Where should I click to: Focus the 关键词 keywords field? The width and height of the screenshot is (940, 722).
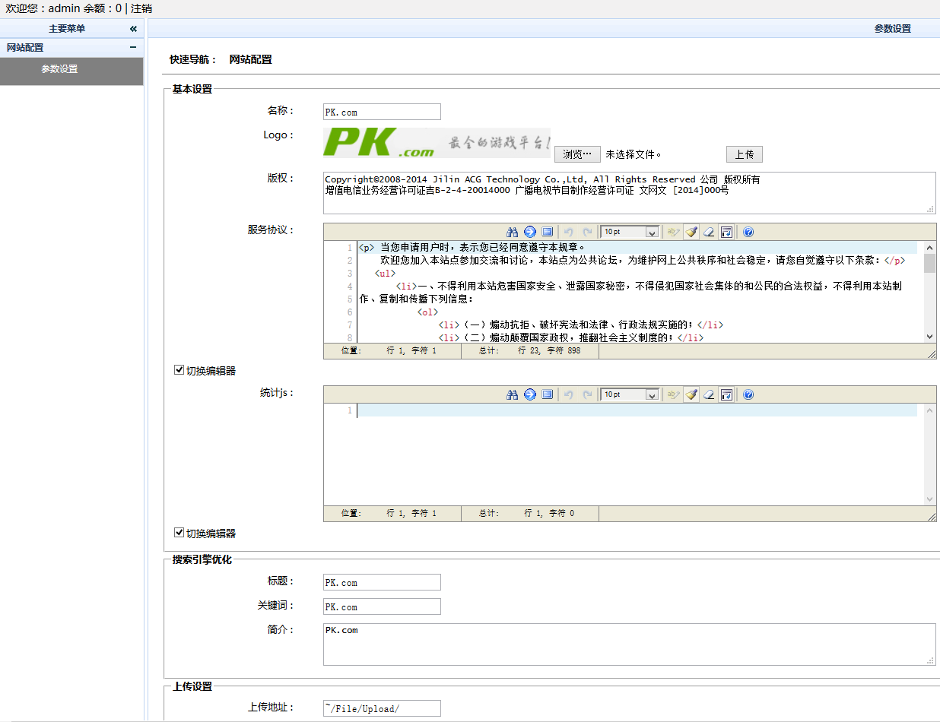382,606
